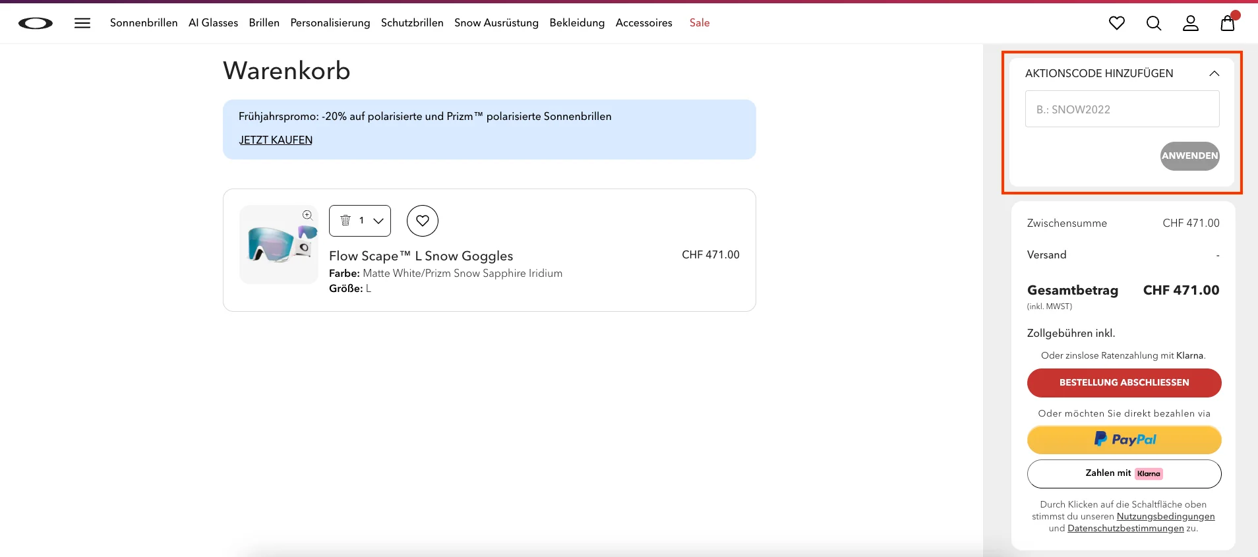The image size is (1258, 557).
Task: Zoom the goggles product image
Action: click(x=307, y=215)
